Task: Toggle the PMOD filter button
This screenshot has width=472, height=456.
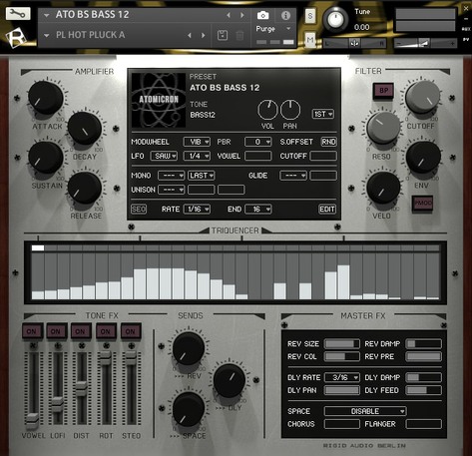Action: pos(423,203)
